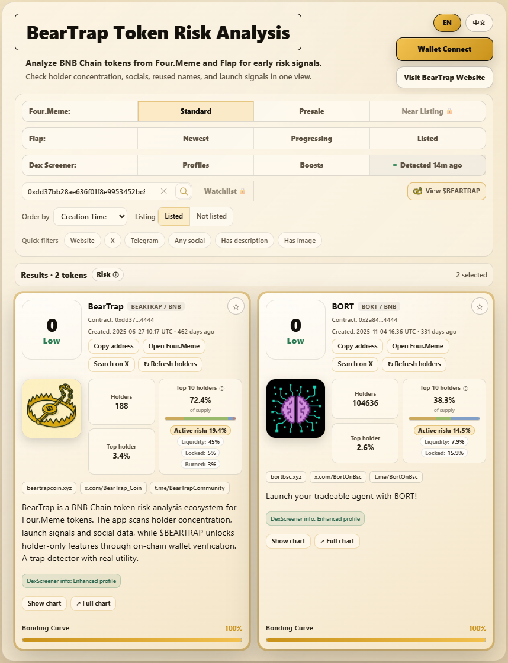Refresh holders for BORT
Image resolution: width=508 pixels, height=663 pixels.
point(414,364)
